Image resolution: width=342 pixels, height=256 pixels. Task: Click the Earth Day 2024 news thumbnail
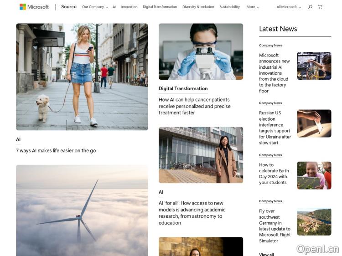pos(314,175)
